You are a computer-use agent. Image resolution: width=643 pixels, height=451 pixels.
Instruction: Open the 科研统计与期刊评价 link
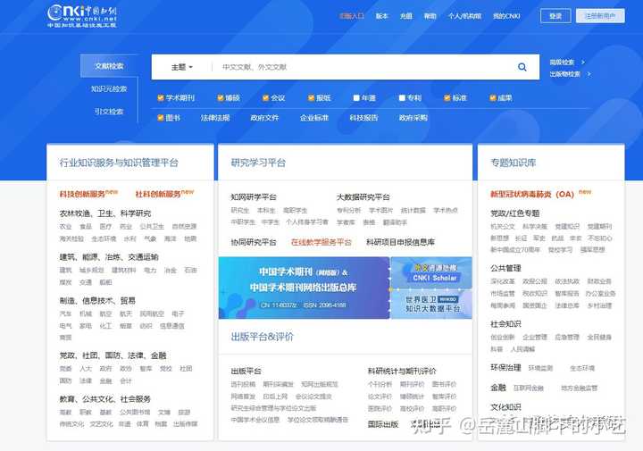click(x=402, y=371)
